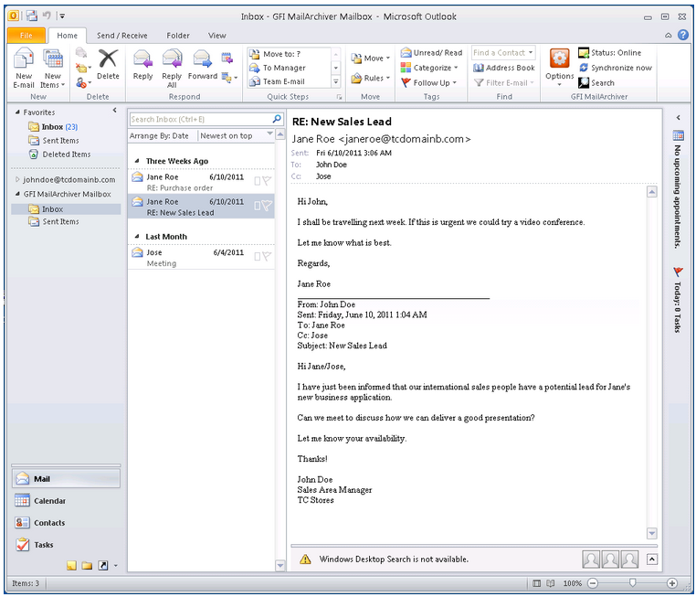Switch to the Calendar view
This screenshot has width=696, height=597.
[66, 501]
